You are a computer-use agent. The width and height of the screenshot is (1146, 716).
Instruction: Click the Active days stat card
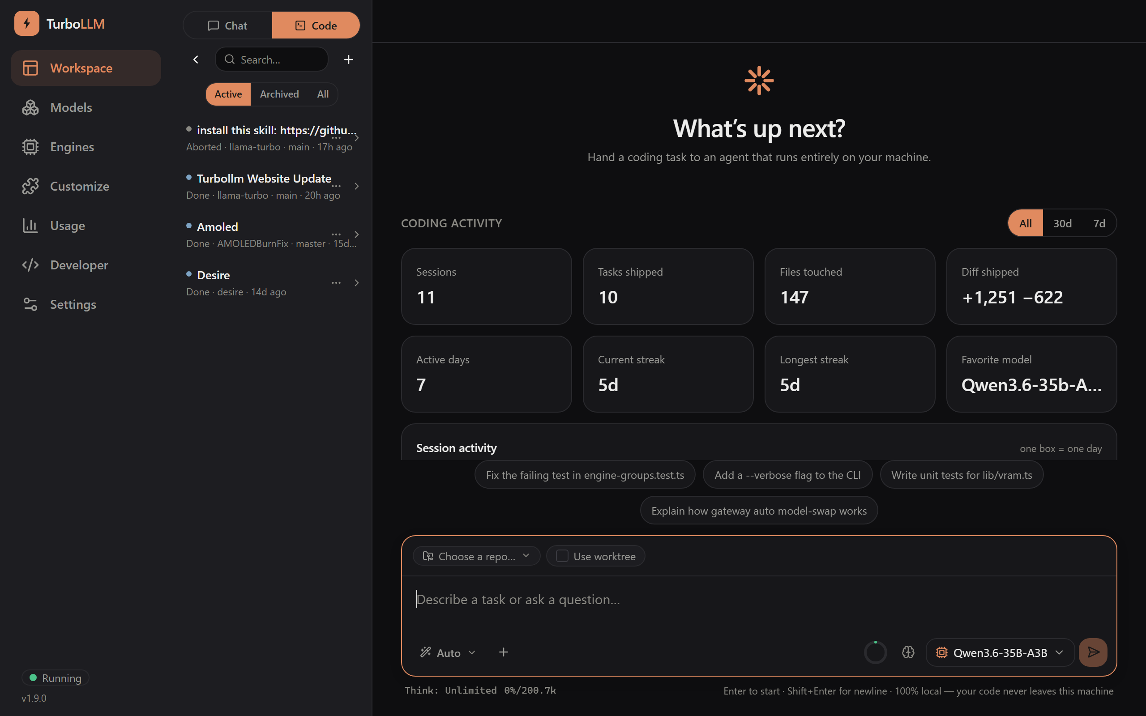point(486,374)
